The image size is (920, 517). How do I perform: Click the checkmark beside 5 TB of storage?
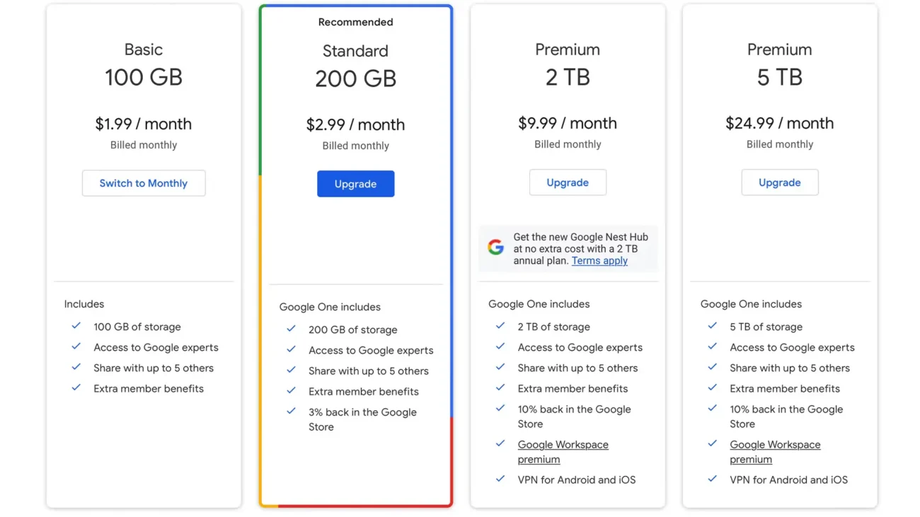tap(713, 326)
